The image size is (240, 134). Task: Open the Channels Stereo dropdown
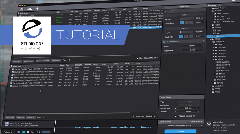tap(189, 111)
